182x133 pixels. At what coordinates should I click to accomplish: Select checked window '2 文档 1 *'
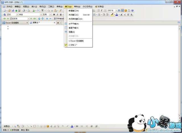(x=73, y=45)
